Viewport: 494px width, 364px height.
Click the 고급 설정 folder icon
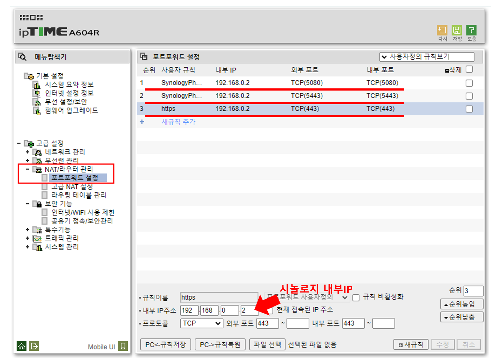29,143
